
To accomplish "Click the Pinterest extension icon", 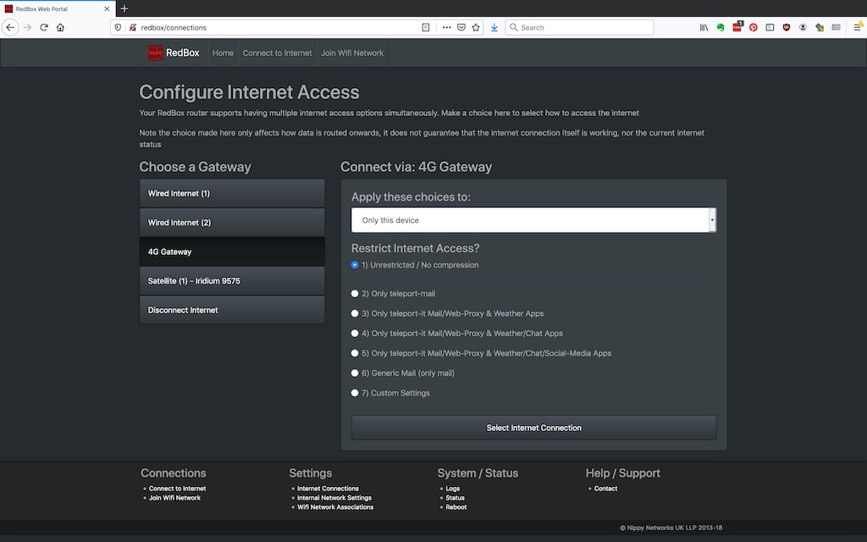I will (x=753, y=27).
